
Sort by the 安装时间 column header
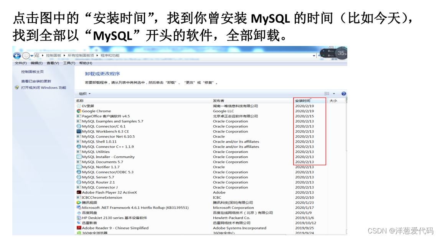click(x=303, y=101)
